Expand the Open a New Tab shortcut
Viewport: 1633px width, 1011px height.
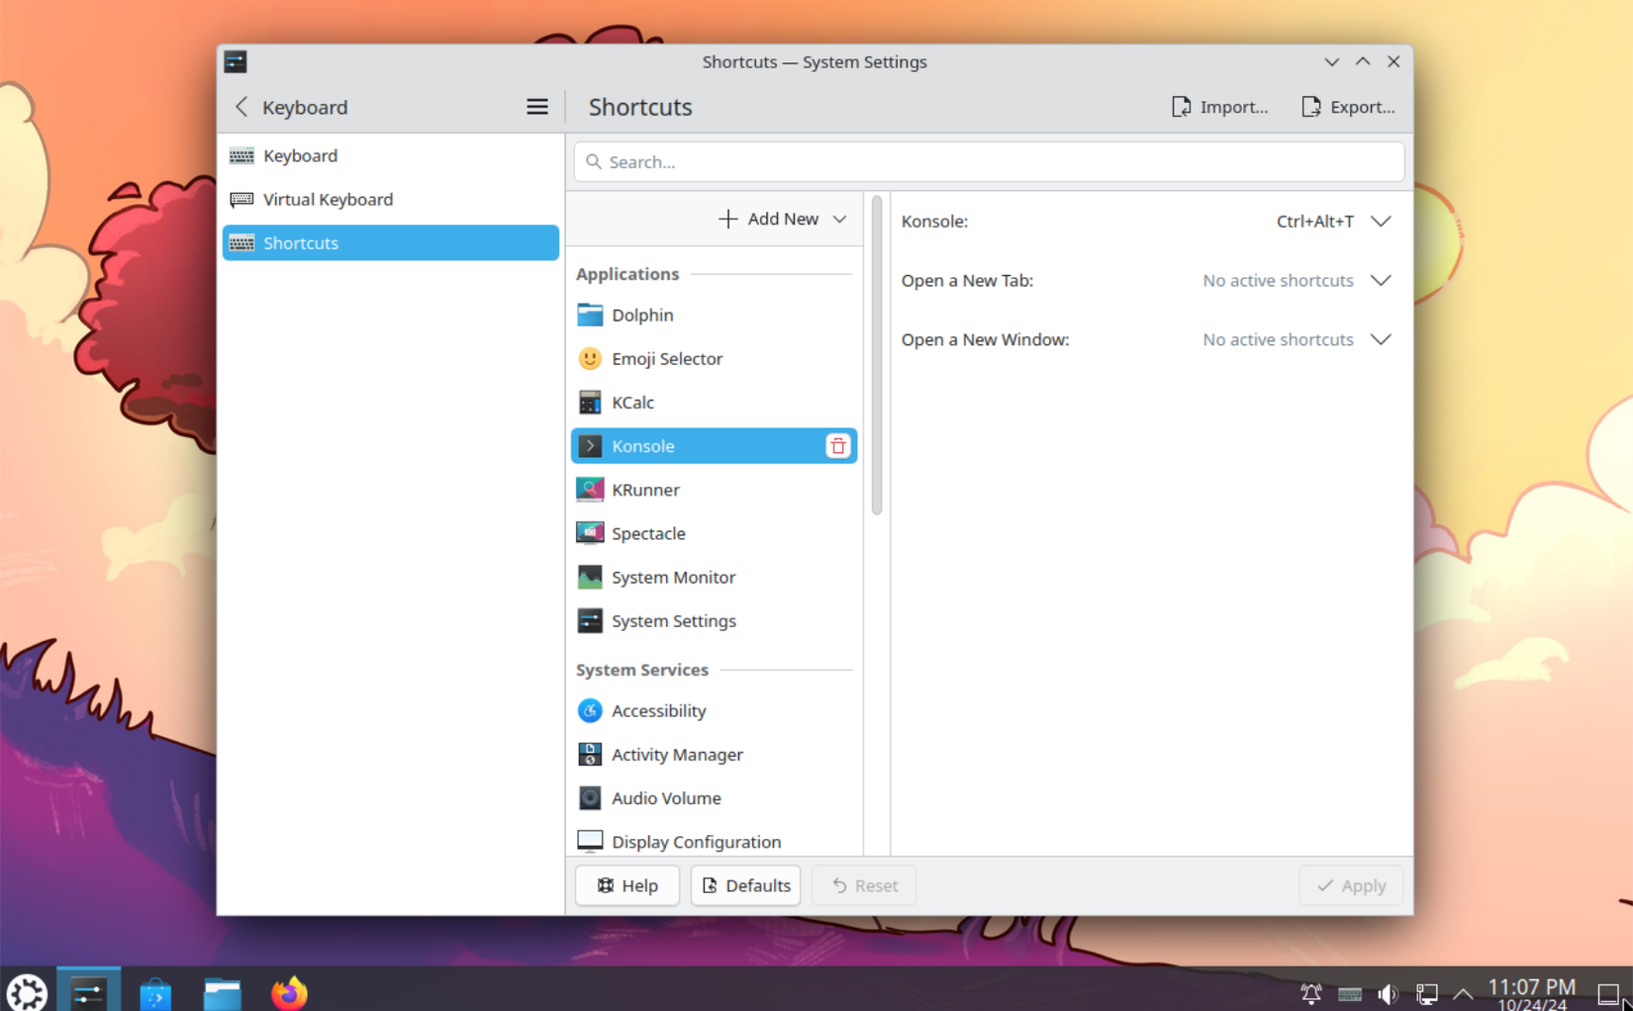(1381, 280)
